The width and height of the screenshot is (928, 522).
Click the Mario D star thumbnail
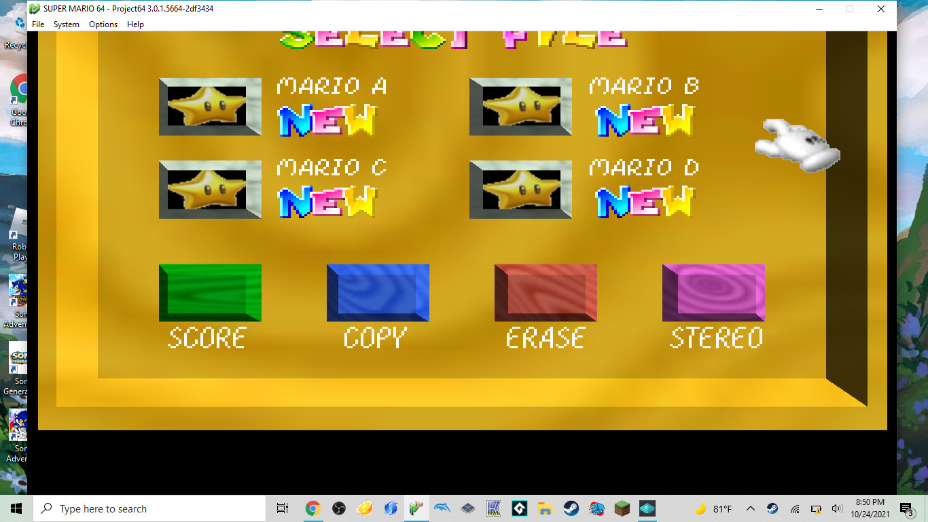coord(520,189)
